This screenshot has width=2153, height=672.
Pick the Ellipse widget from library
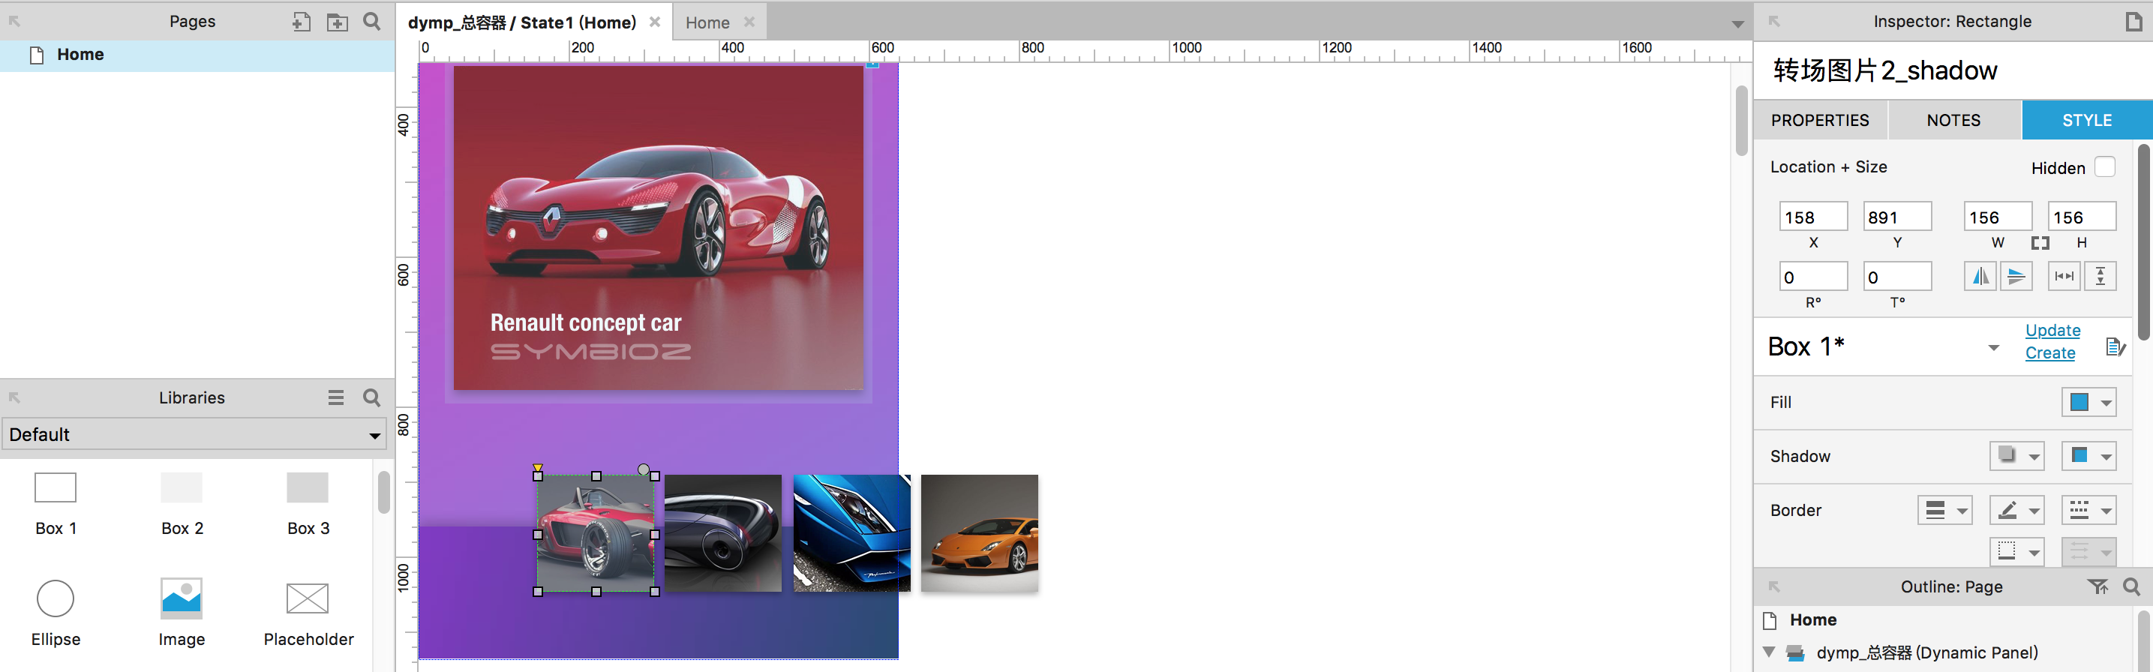[x=56, y=613]
